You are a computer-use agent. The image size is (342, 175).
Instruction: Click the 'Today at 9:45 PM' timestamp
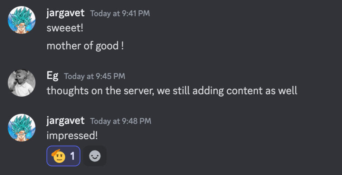point(94,76)
